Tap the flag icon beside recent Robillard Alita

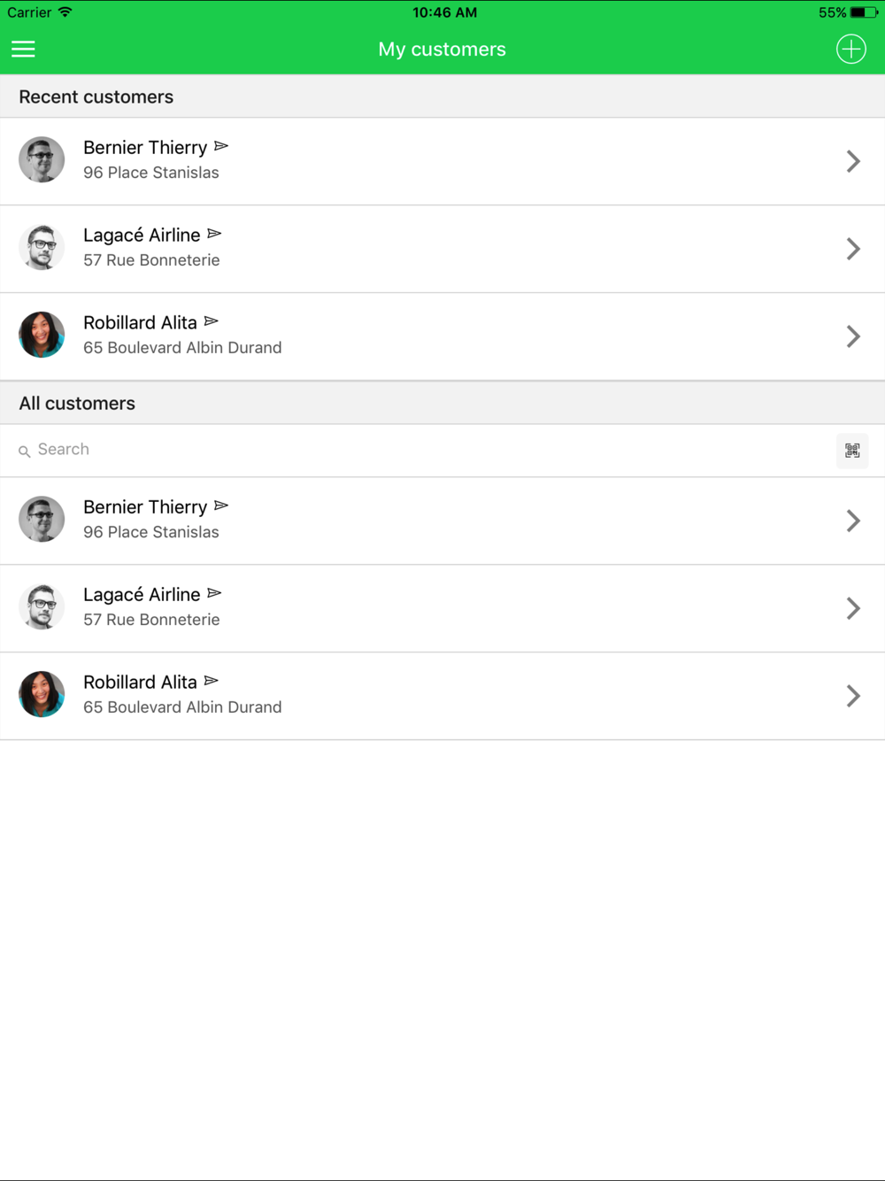pos(211,321)
